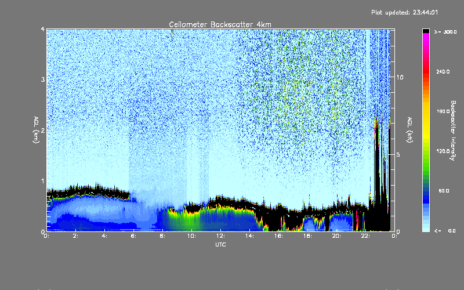
Task: Click the '20:' tick on UTC axis
Action: pos(336,236)
